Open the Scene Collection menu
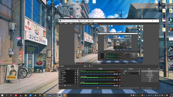Viewport: 173px width, 97px height. (85, 23)
